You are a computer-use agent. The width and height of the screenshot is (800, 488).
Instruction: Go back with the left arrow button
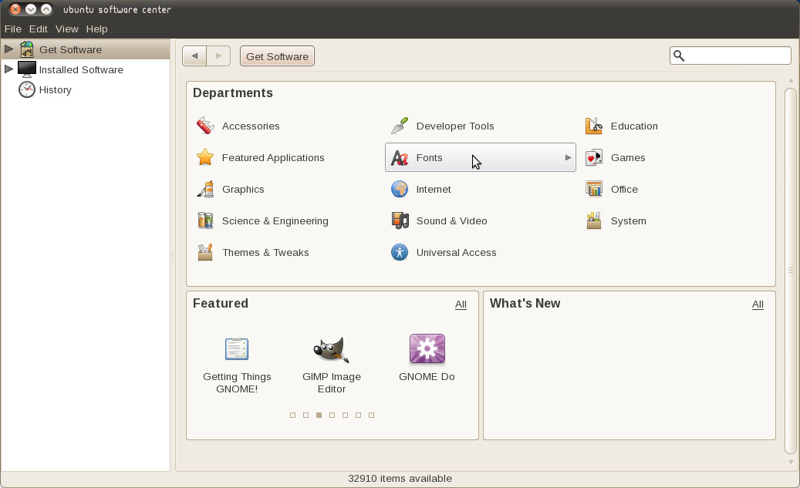[x=195, y=56]
